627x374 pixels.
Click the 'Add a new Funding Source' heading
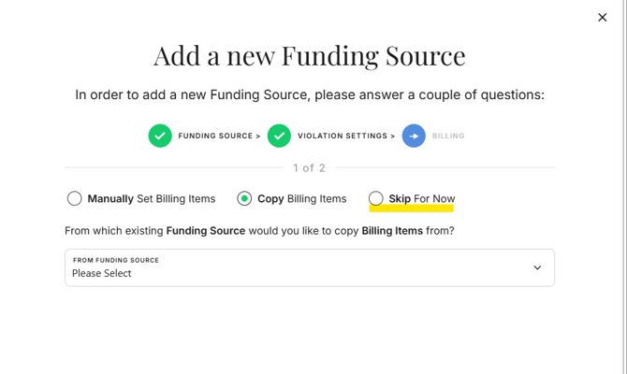click(310, 55)
